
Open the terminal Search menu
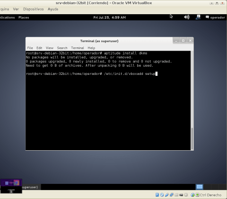coord(62,48)
